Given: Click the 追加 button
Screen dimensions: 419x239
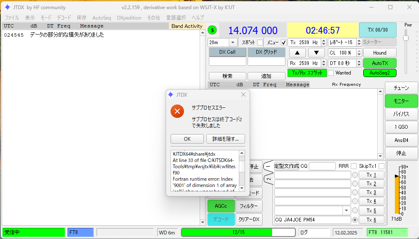Looking at the screenshot, I should pos(266,76).
